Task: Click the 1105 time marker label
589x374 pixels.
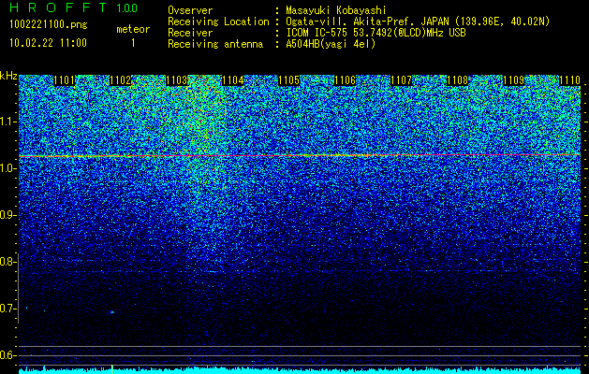Action: [x=288, y=80]
